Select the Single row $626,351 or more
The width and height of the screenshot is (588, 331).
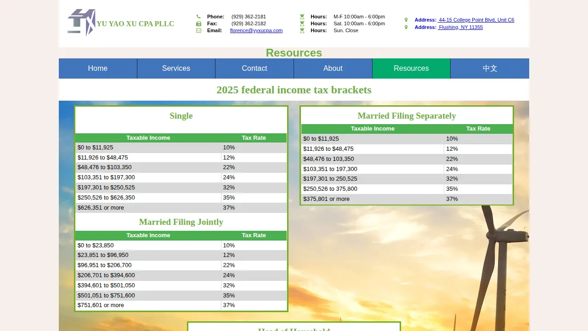(x=181, y=208)
